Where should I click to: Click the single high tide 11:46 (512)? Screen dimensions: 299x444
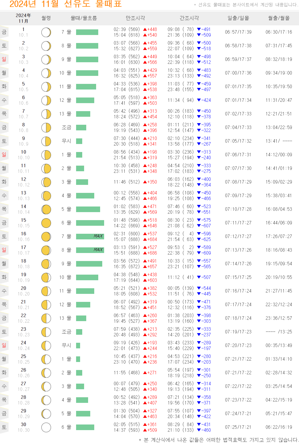tap(127, 182)
